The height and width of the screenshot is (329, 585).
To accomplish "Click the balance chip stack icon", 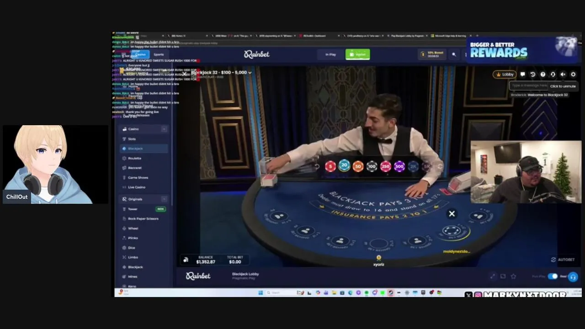I will pyautogui.click(x=186, y=260).
